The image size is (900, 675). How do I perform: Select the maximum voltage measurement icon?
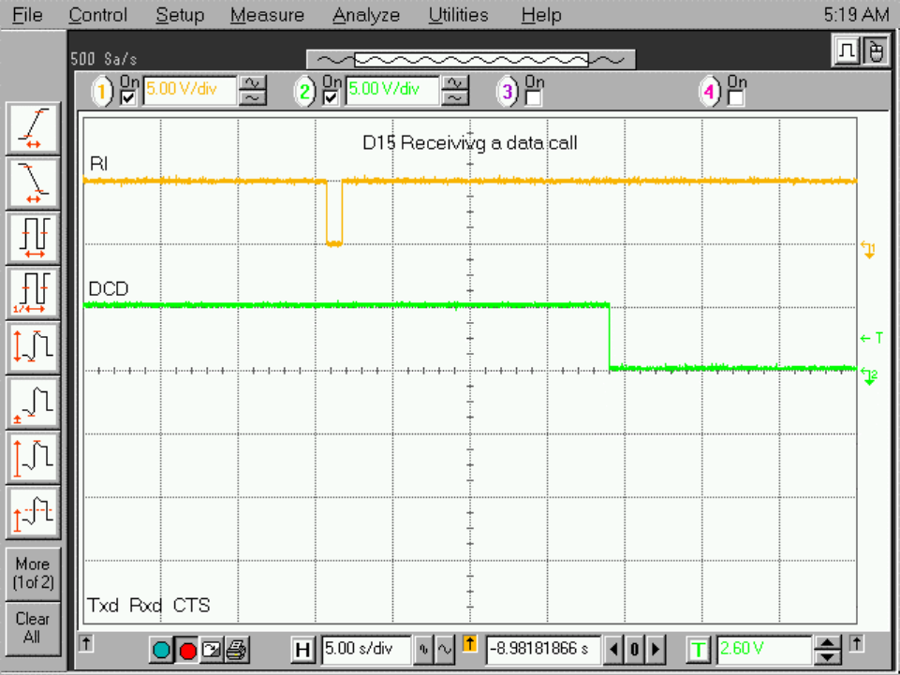click(x=34, y=457)
